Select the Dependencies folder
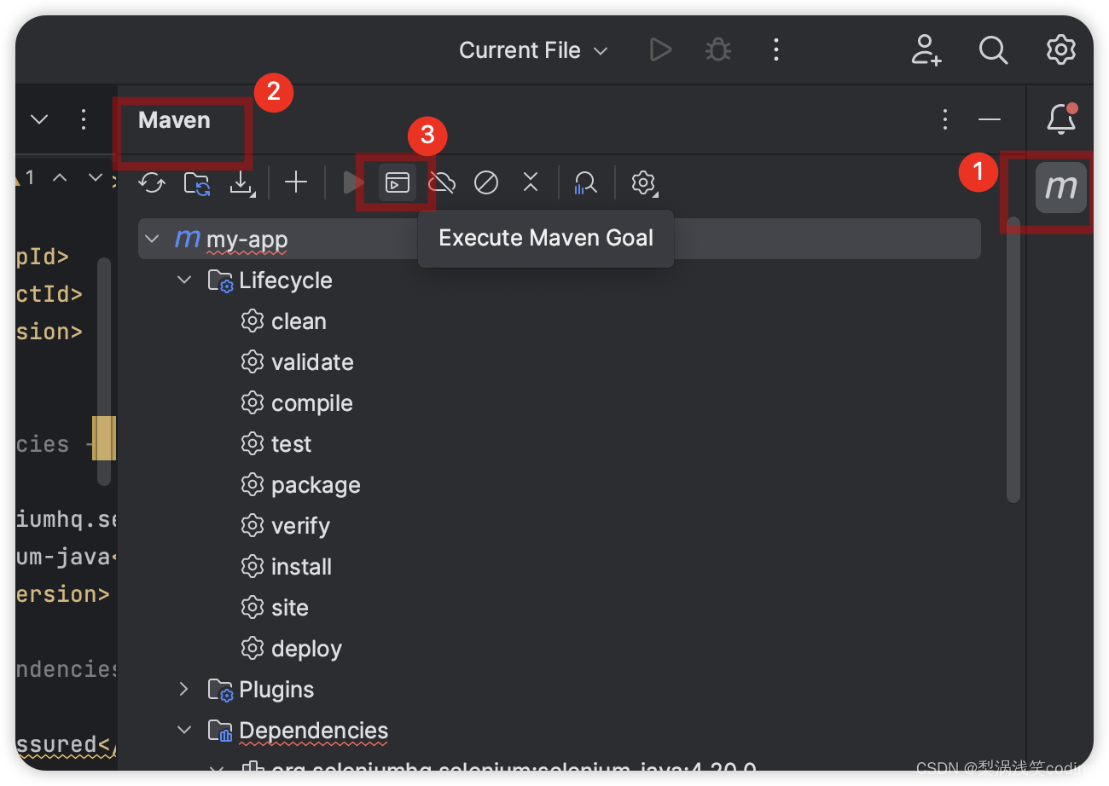Image resolution: width=1109 pixels, height=786 pixels. 298,731
